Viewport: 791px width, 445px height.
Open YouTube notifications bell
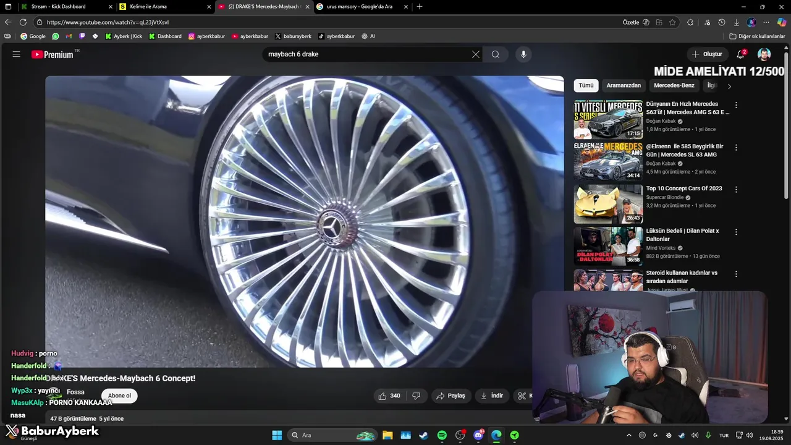coord(740,54)
